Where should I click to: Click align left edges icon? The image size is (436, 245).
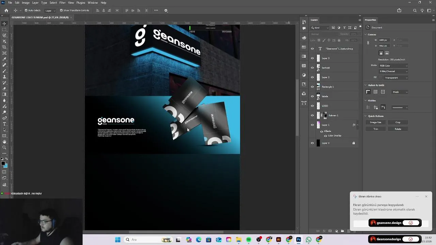coord(98,10)
